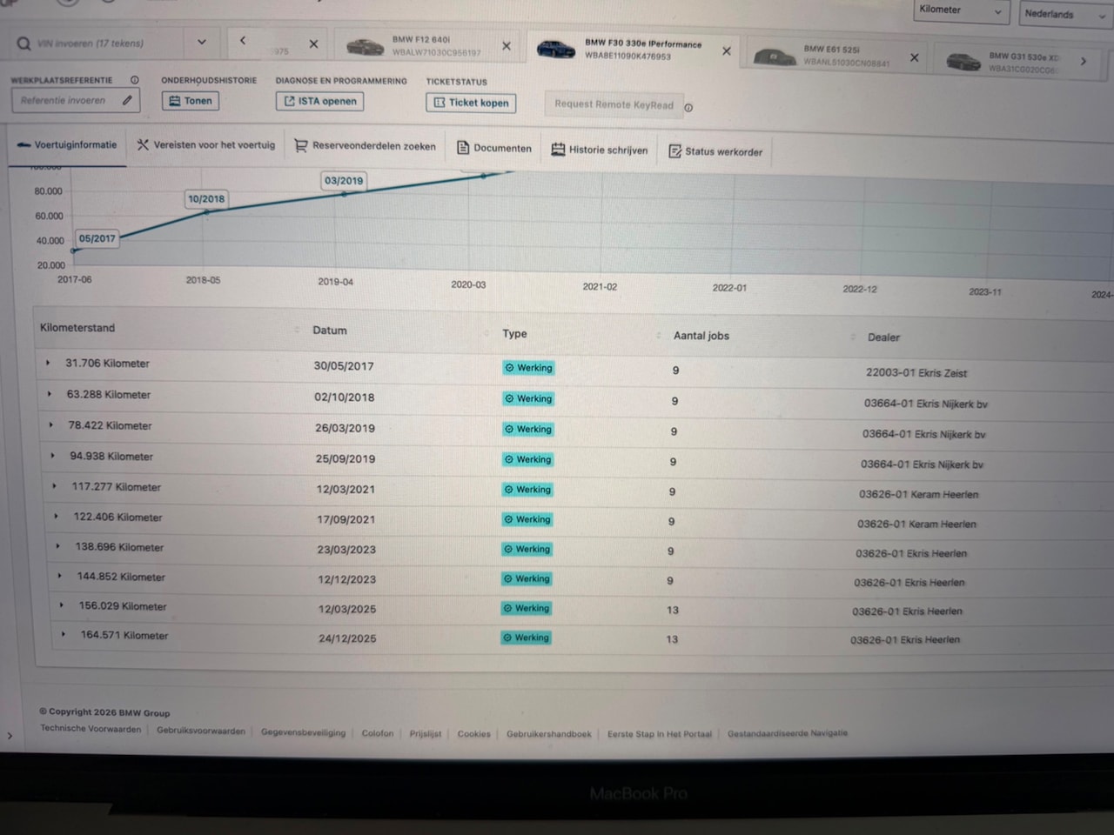Go to the Reserveonderdelen zoeken tab
Image resolution: width=1114 pixels, height=835 pixels.
pos(366,146)
